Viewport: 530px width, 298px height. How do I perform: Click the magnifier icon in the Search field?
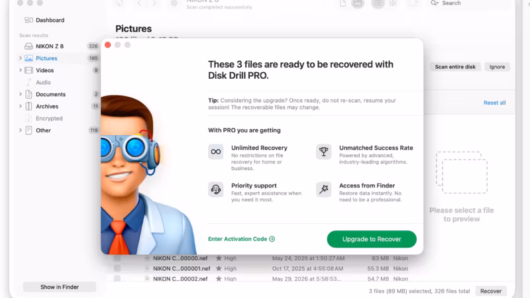pyautogui.click(x=435, y=3)
